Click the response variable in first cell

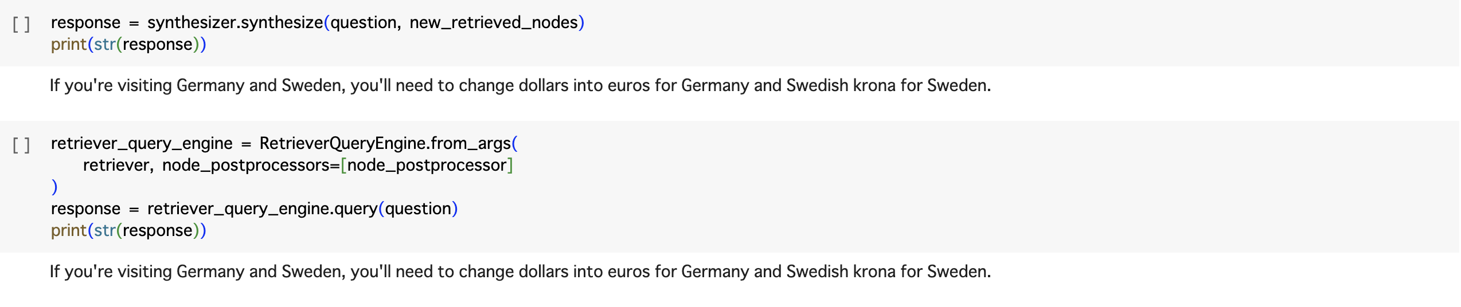point(85,22)
